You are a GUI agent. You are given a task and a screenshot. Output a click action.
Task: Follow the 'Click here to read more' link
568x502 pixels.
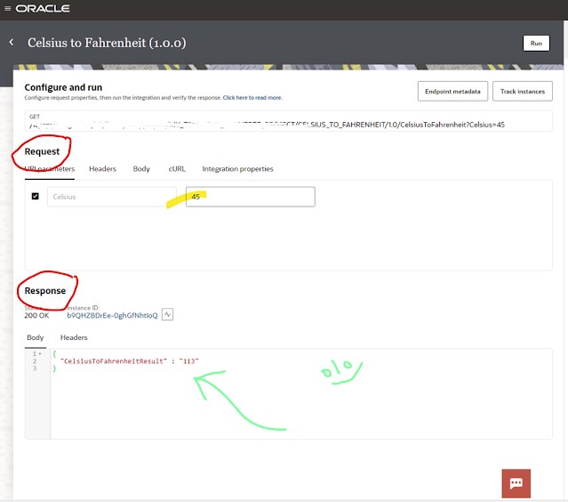click(x=252, y=98)
